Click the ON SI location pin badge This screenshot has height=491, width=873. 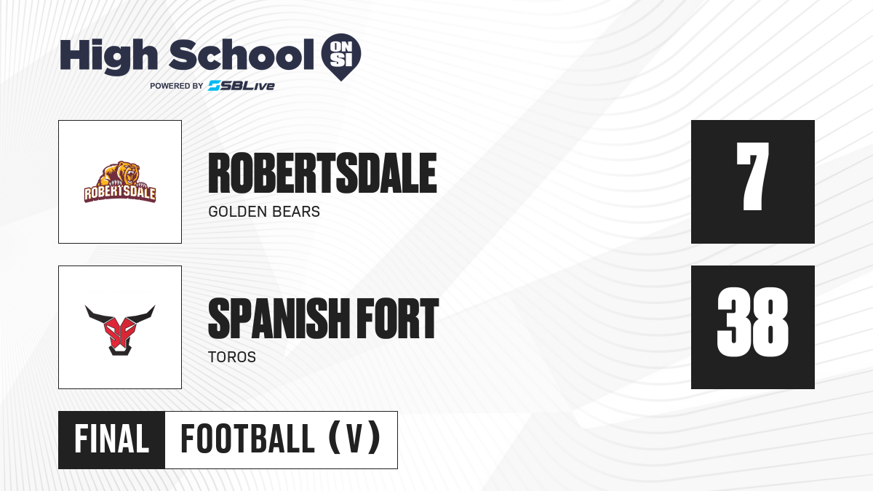click(341, 57)
